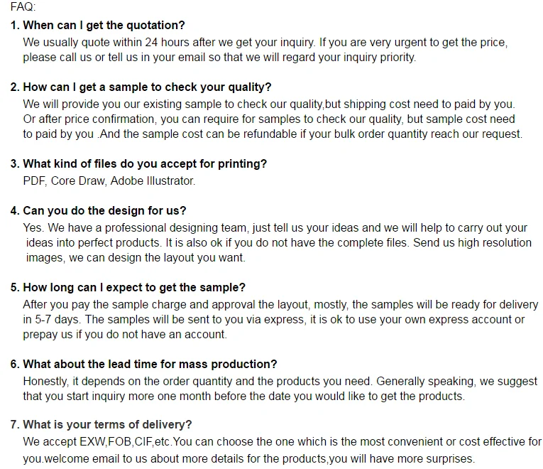Screen dimensions: 543x469
Task: Click the line starting "Or after price confirmation"
Action: pyautogui.click(x=268, y=119)
